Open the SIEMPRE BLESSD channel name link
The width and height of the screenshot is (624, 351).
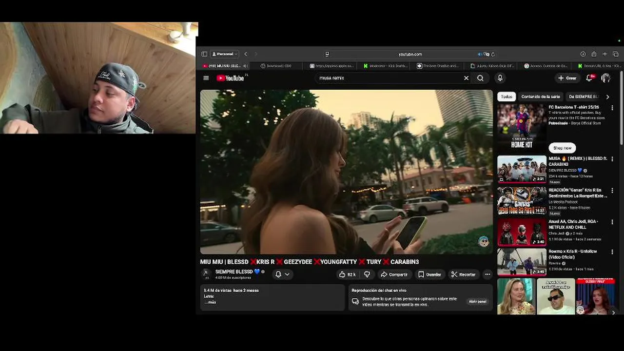[x=234, y=272]
